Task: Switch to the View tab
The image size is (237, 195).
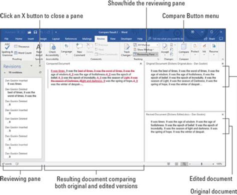Action: [x=112, y=38]
